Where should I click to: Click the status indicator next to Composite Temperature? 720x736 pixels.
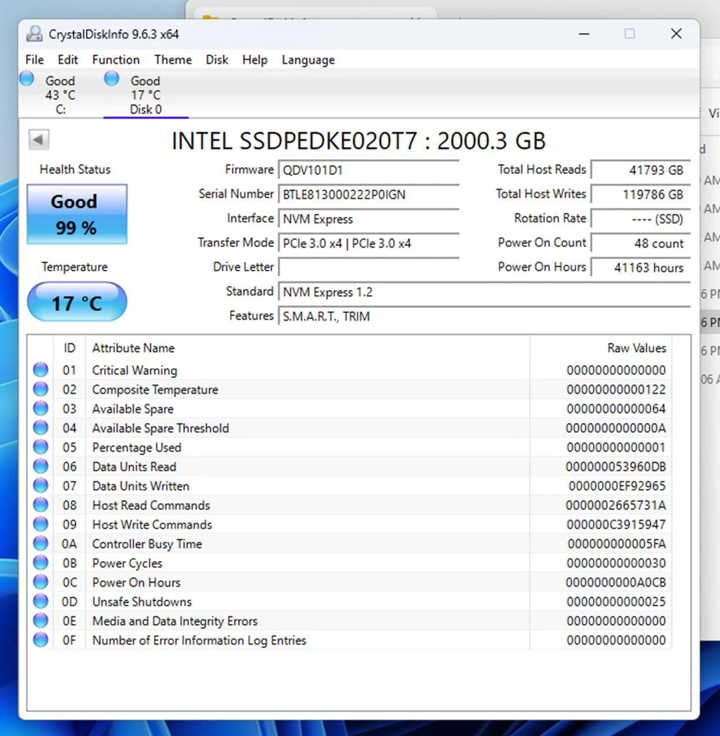(x=40, y=389)
